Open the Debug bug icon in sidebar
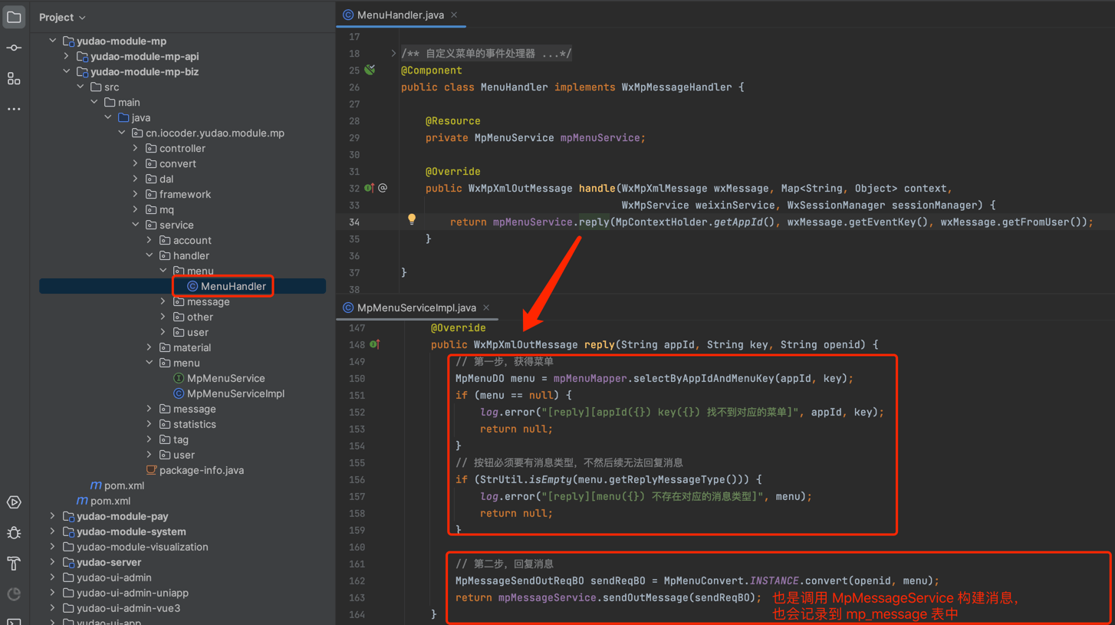Screen dimensions: 1115x625 pyautogui.click(x=14, y=533)
